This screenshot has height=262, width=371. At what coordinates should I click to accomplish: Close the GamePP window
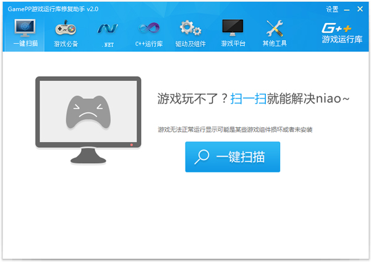coord(361,9)
